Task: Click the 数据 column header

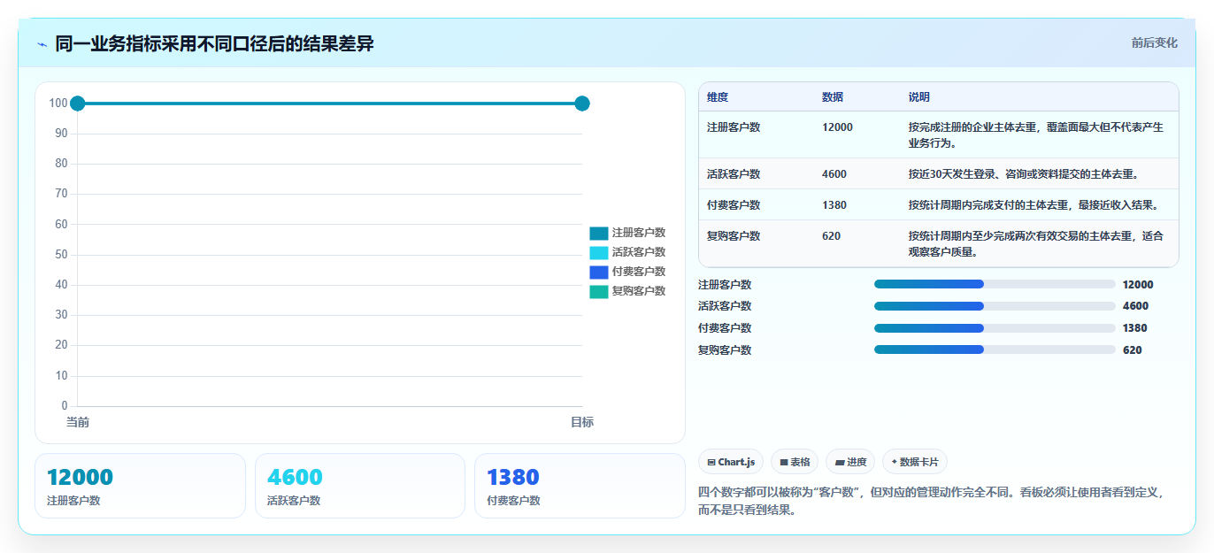Action: pyautogui.click(x=833, y=97)
